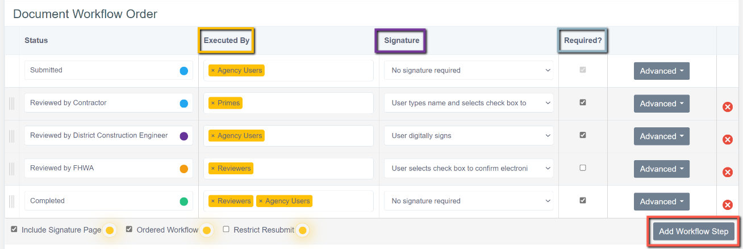Uncheck the Ordered Workflow checkbox

(x=129, y=230)
